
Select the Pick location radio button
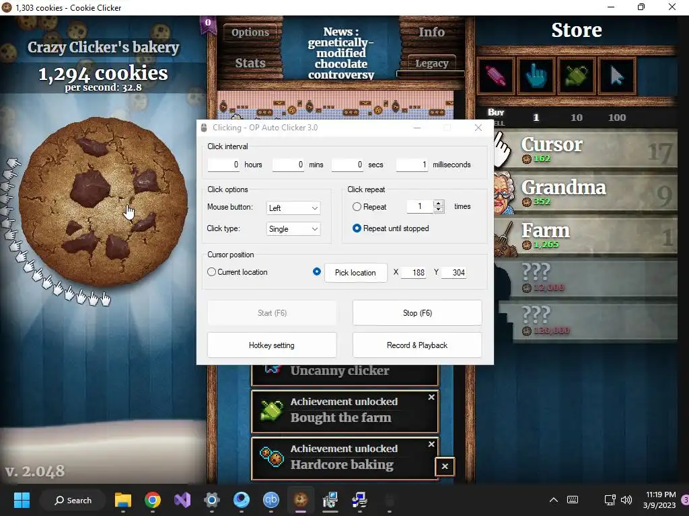coord(316,271)
